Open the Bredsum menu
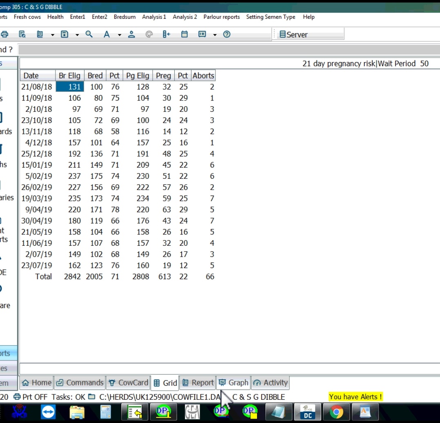Image resolution: width=440 pixels, height=423 pixels. pyautogui.click(x=124, y=17)
